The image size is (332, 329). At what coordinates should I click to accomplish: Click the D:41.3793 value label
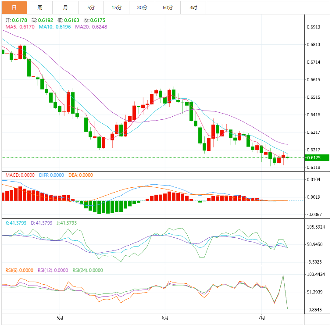(42, 223)
